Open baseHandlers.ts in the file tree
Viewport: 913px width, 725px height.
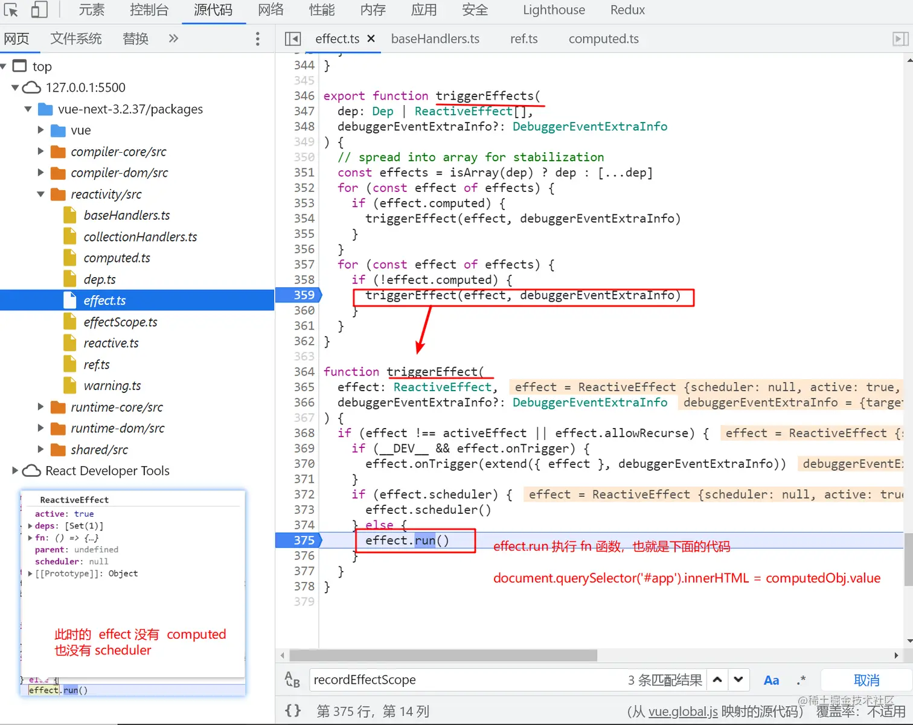(x=127, y=216)
